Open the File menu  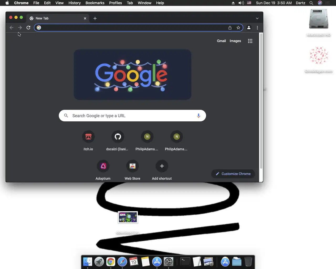point(36,3)
